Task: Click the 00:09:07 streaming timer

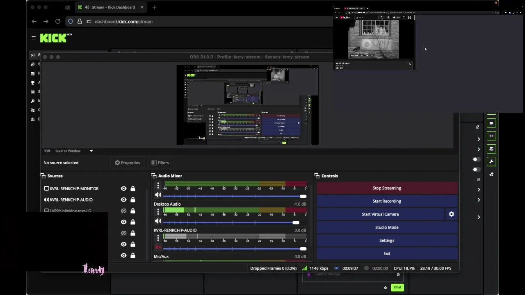Action: click(350, 268)
